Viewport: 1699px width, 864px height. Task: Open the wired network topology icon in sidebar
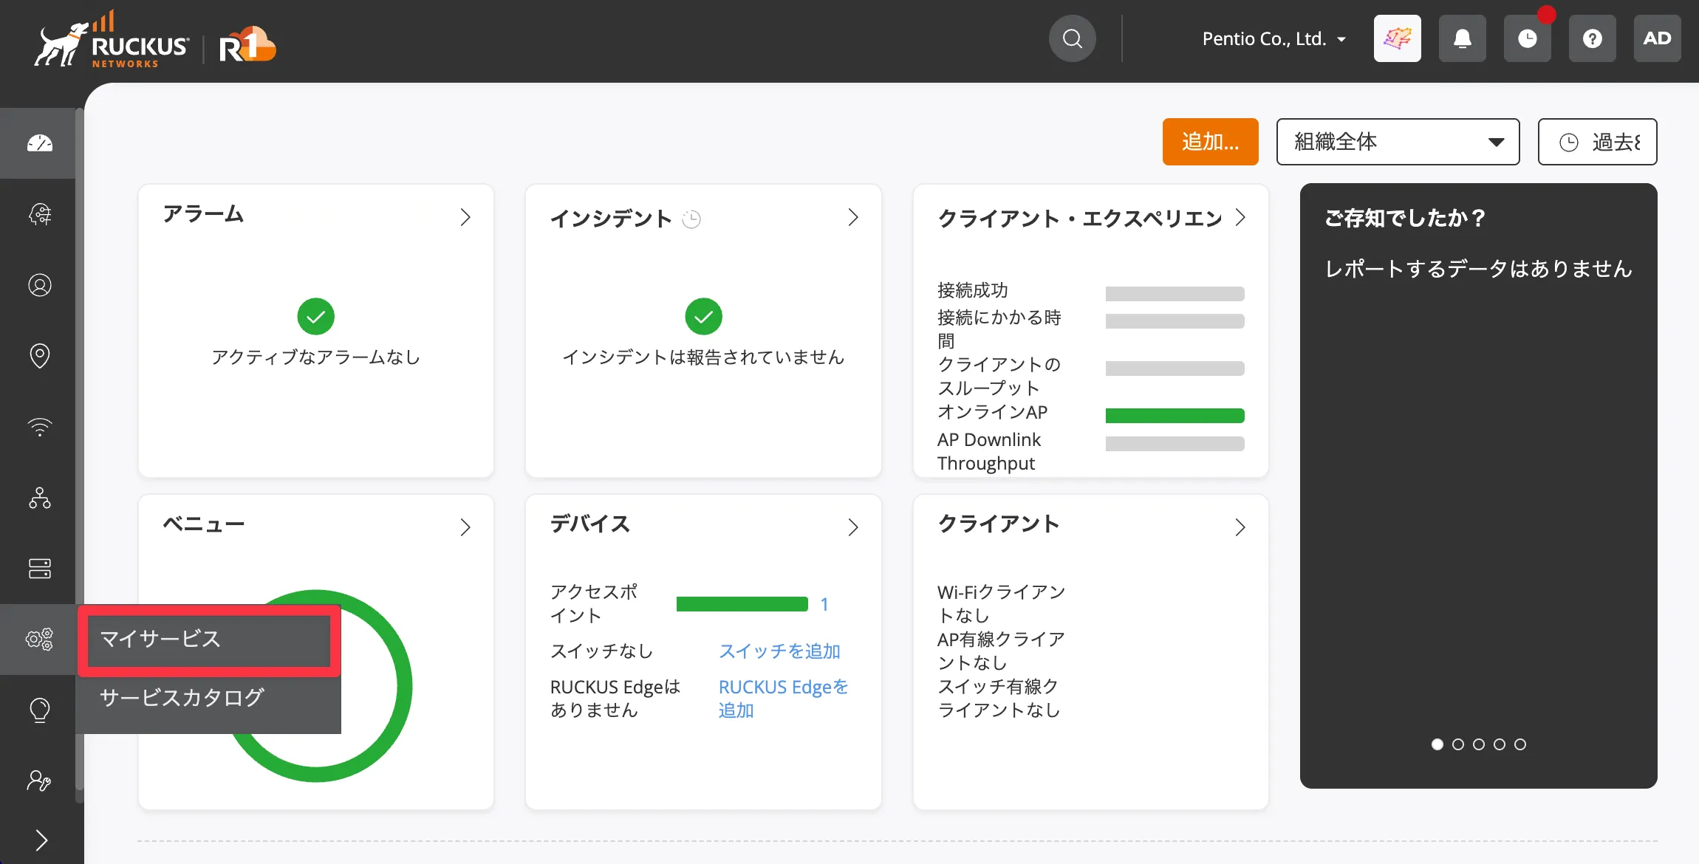pyautogui.click(x=40, y=498)
